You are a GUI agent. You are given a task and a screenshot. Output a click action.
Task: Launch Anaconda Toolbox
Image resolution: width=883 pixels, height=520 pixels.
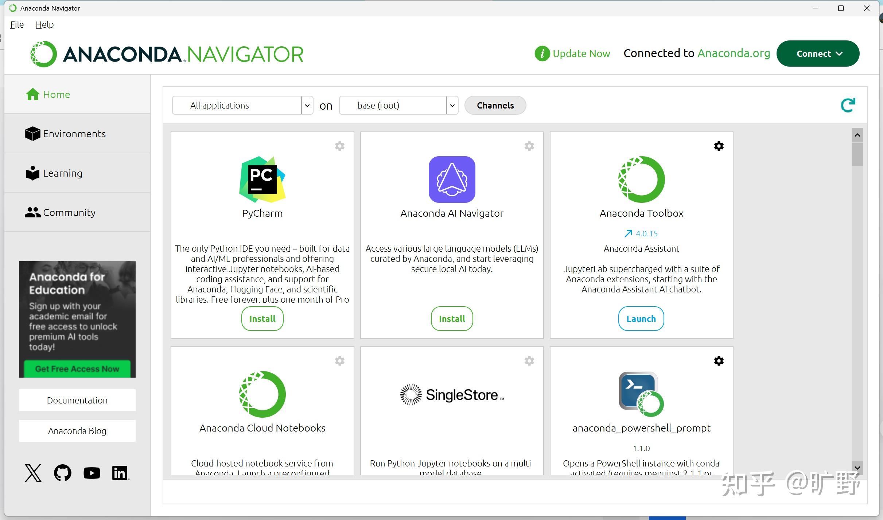coord(641,319)
